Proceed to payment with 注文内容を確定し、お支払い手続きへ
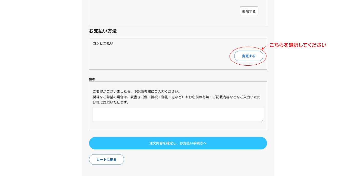Viewport: 356px width, 176px height. pyautogui.click(x=178, y=143)
